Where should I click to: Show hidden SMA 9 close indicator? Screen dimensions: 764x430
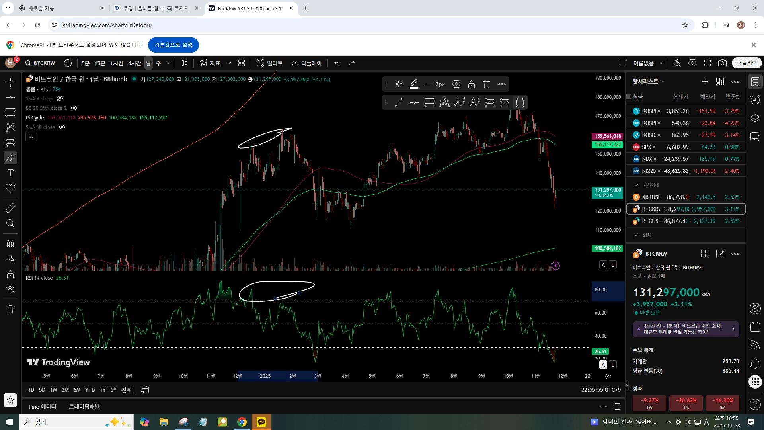(x=60, y=98)
